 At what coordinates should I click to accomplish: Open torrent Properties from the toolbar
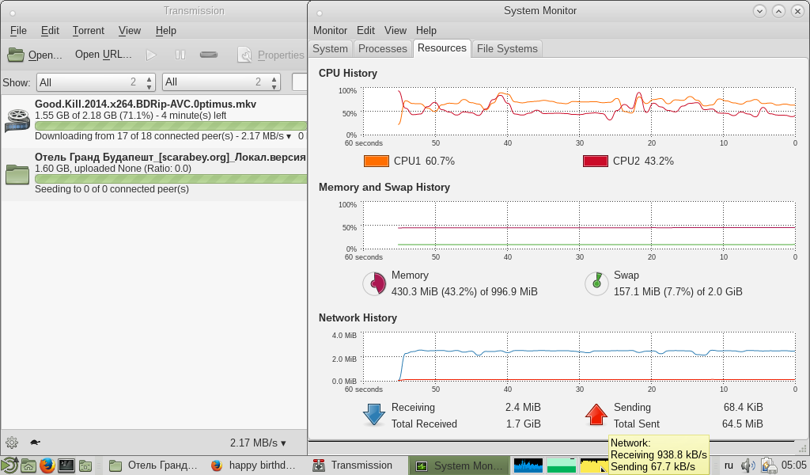click(x=271, y=55)
